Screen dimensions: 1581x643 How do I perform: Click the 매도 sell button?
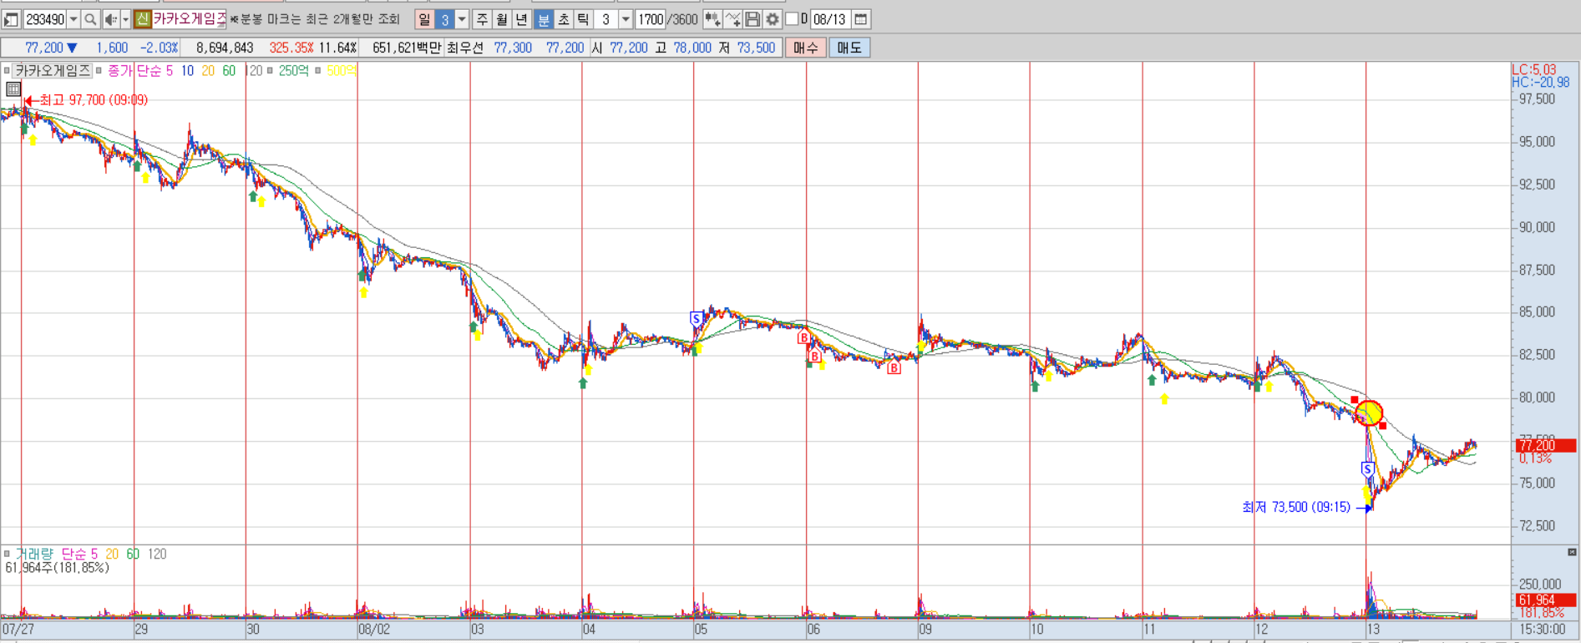[x=849, y=48]
